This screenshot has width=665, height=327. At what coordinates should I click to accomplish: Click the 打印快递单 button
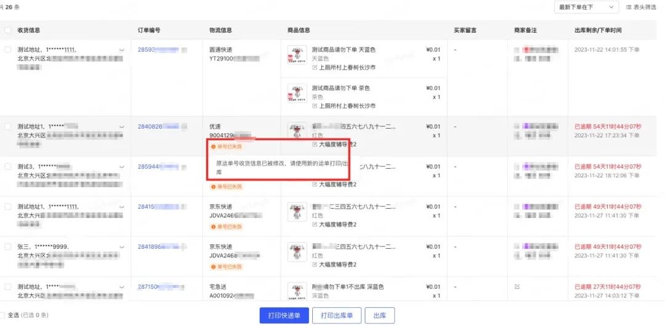coord(284,315)
